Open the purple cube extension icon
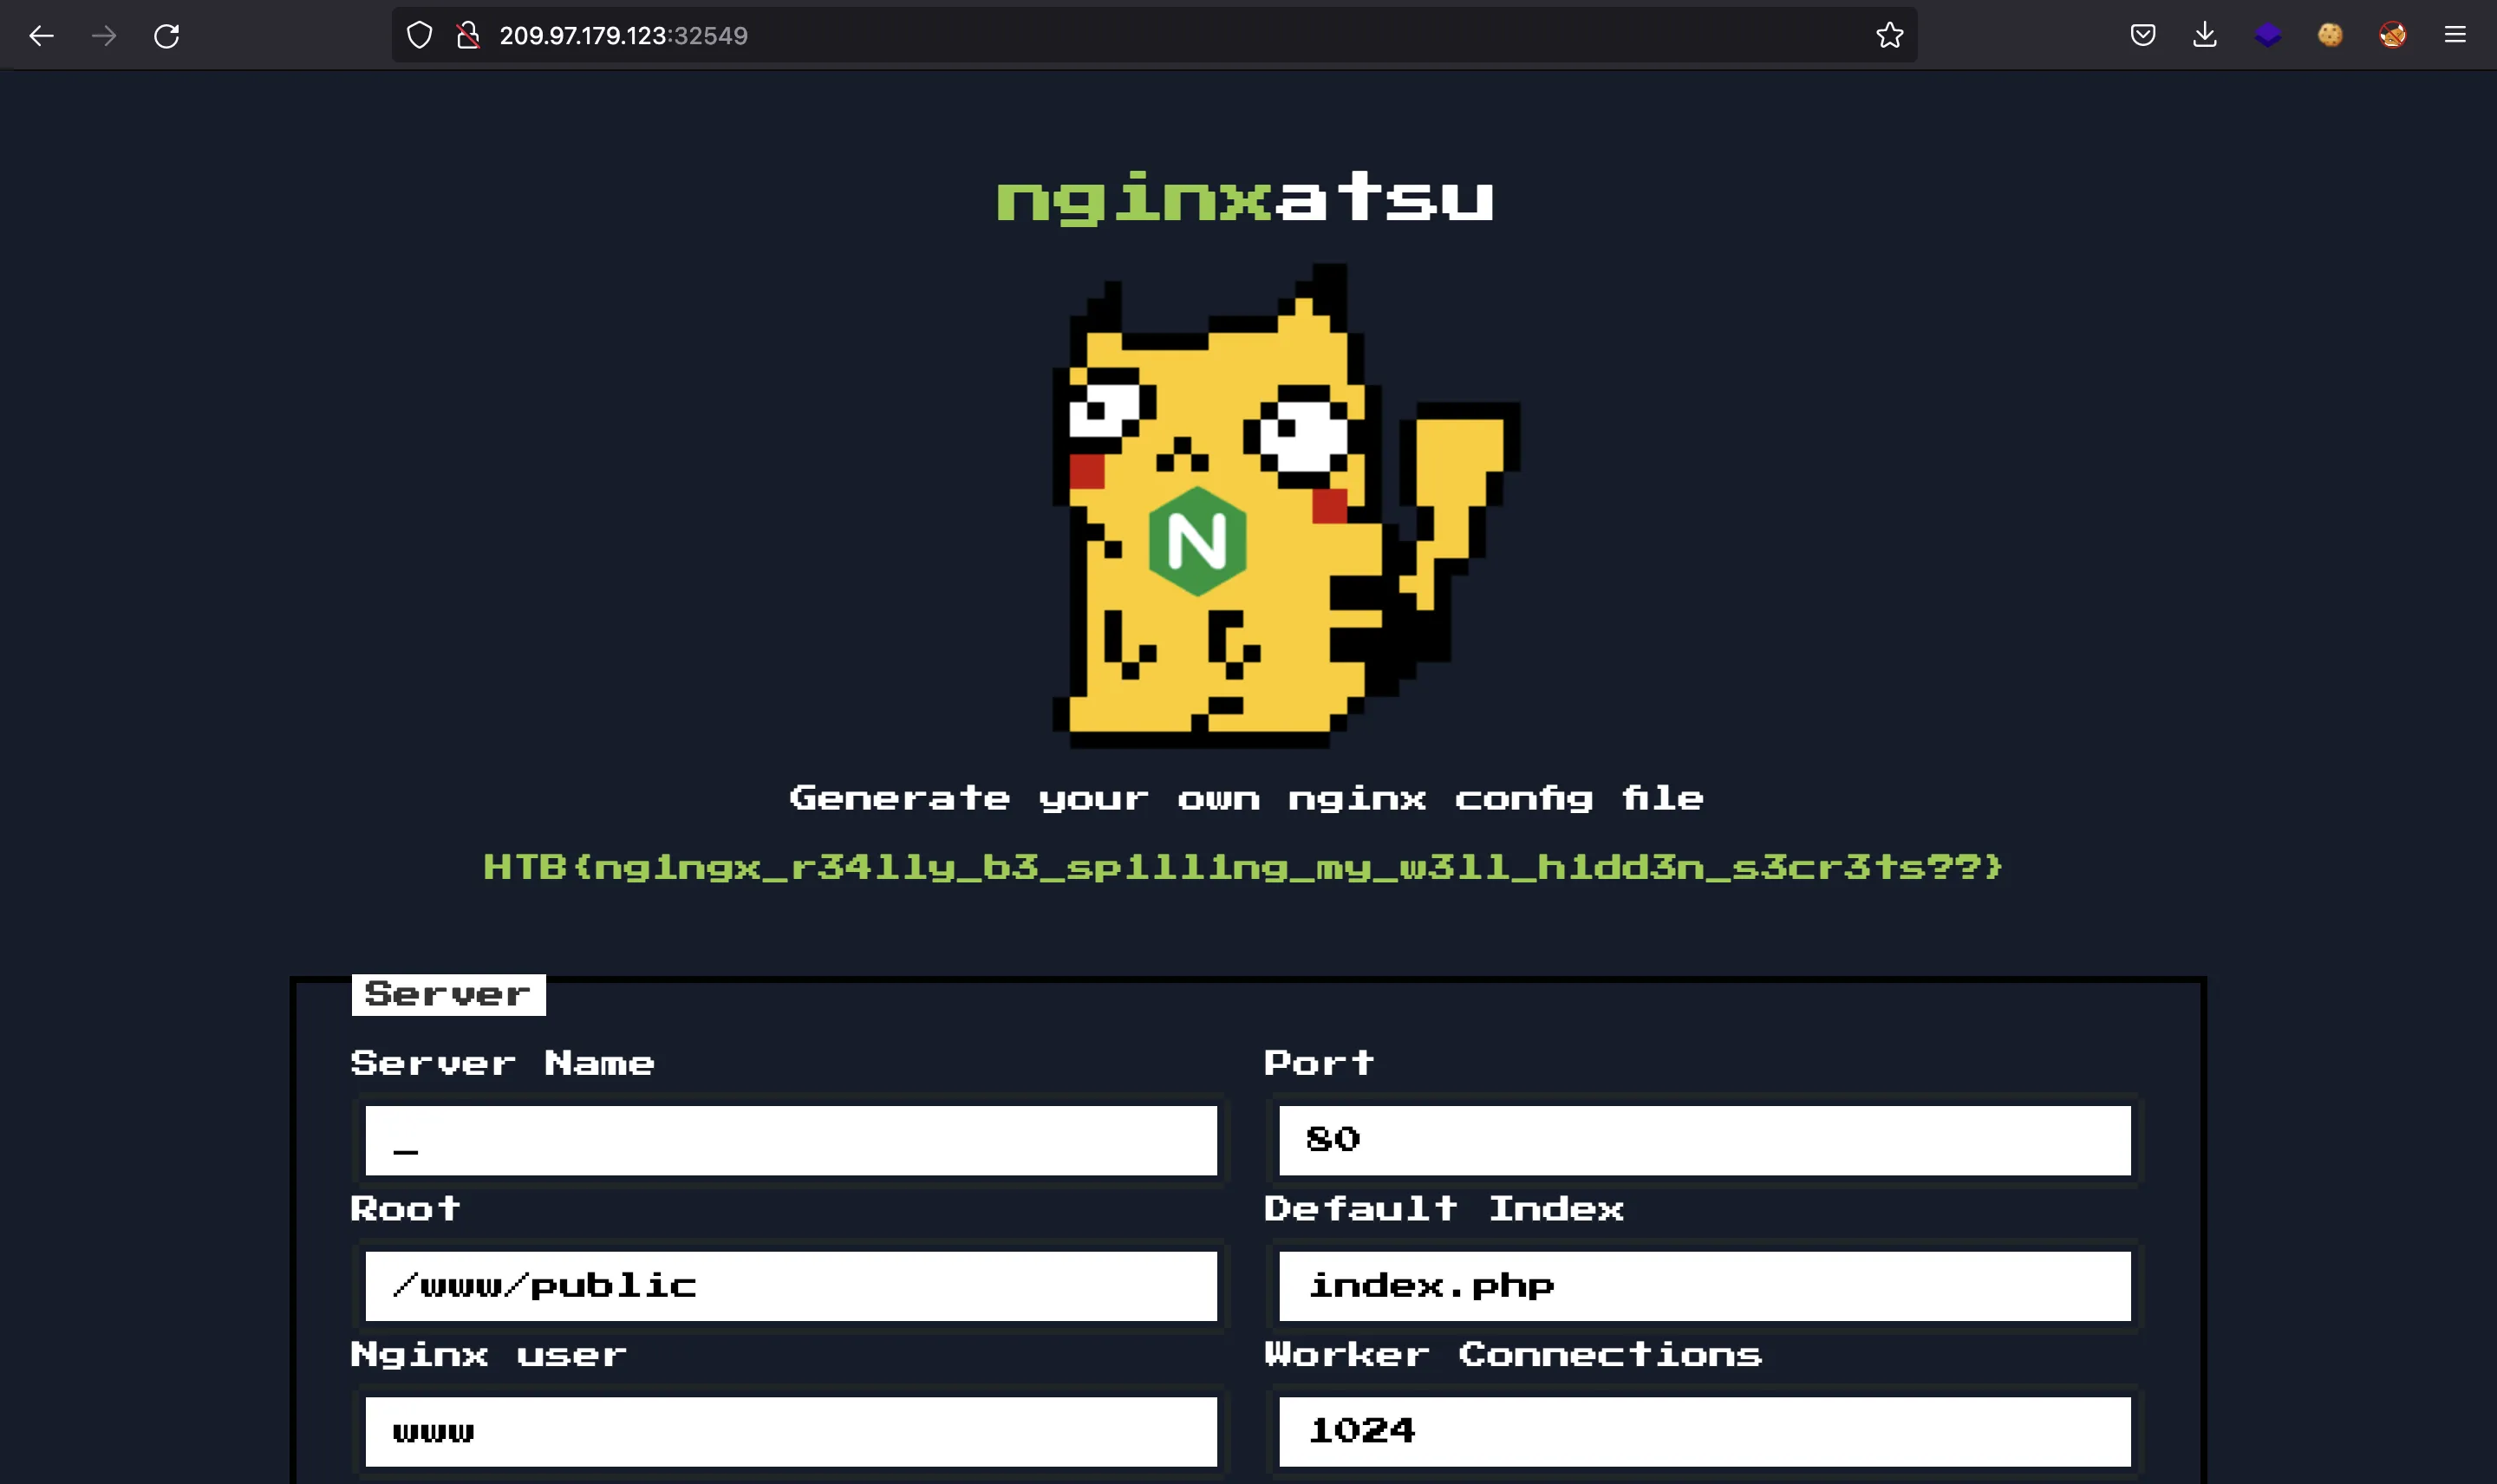This screenshot has width=2497, height=1484. coord(2268,36)
